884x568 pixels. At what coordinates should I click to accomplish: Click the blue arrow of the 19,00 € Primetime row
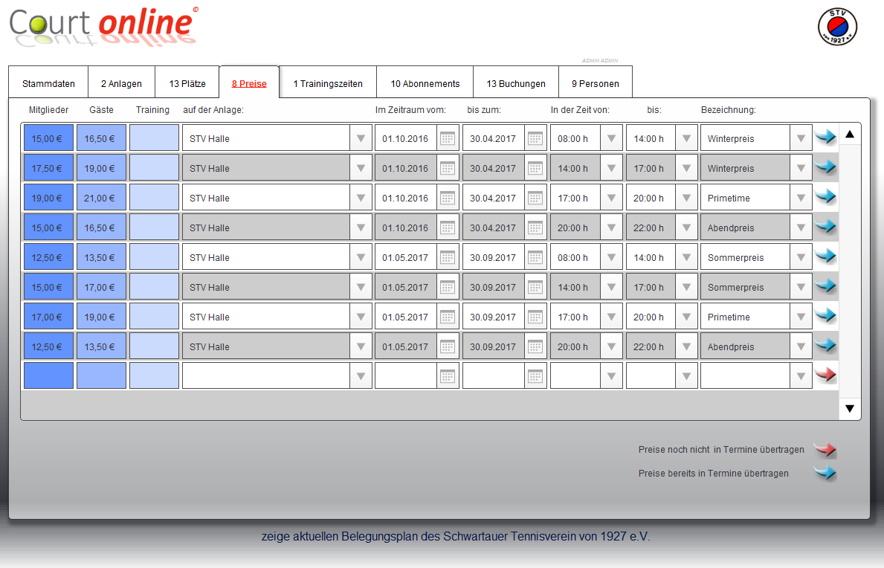pyautogui.click(x=825, y=197)
